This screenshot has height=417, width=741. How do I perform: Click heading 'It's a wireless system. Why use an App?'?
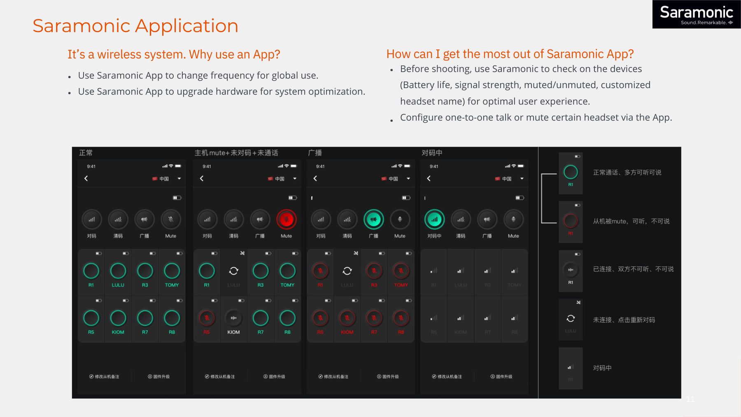174,54
